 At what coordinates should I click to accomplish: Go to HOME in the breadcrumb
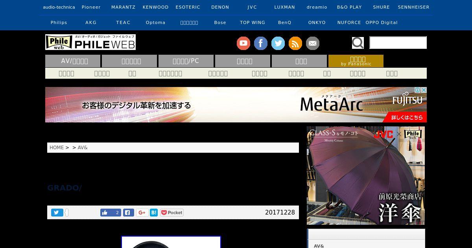[57, 148]
